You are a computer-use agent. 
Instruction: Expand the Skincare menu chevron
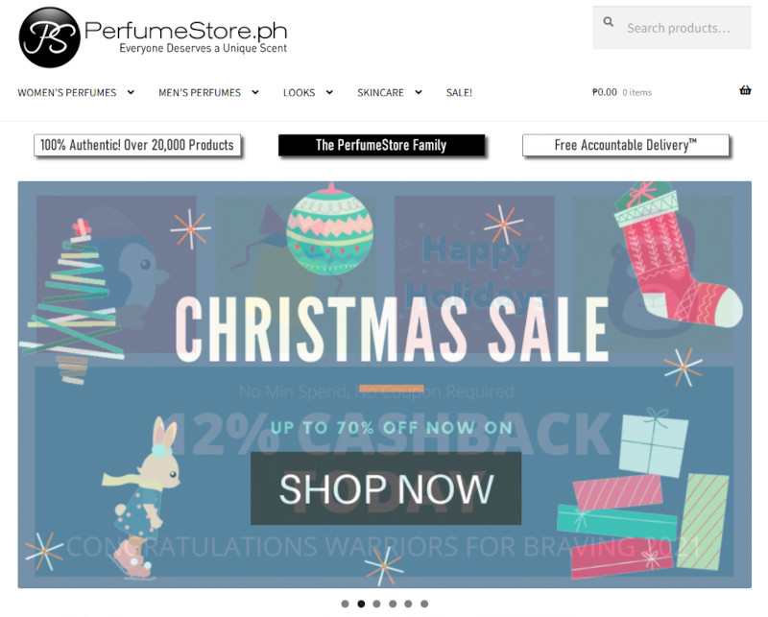coord(419,92)
